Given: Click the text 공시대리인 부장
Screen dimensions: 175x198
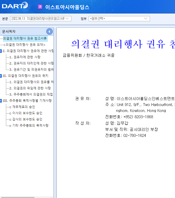Looking at the screenshot, I should point(144,129).
